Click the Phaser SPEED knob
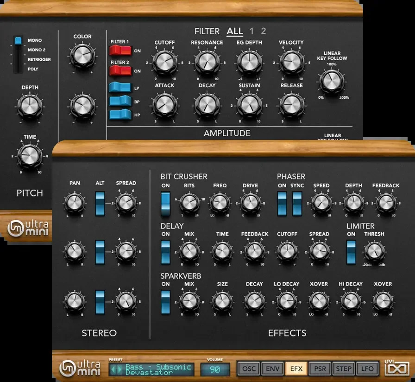 coord(321,203)
